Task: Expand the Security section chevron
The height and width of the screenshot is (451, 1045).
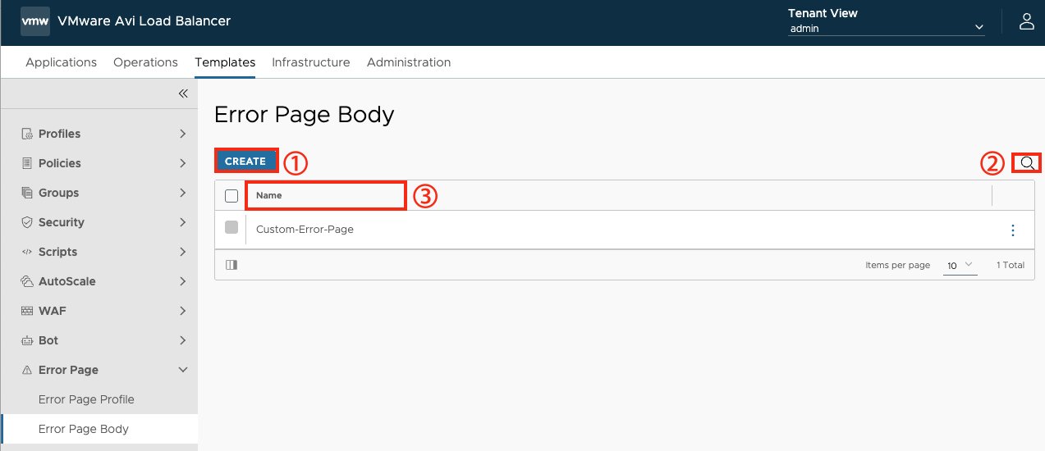Action: pos(183,222)
